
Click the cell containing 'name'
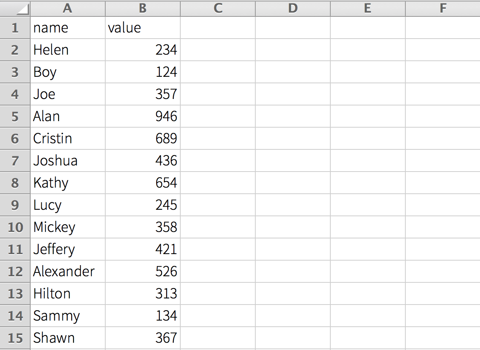(68, 28)
